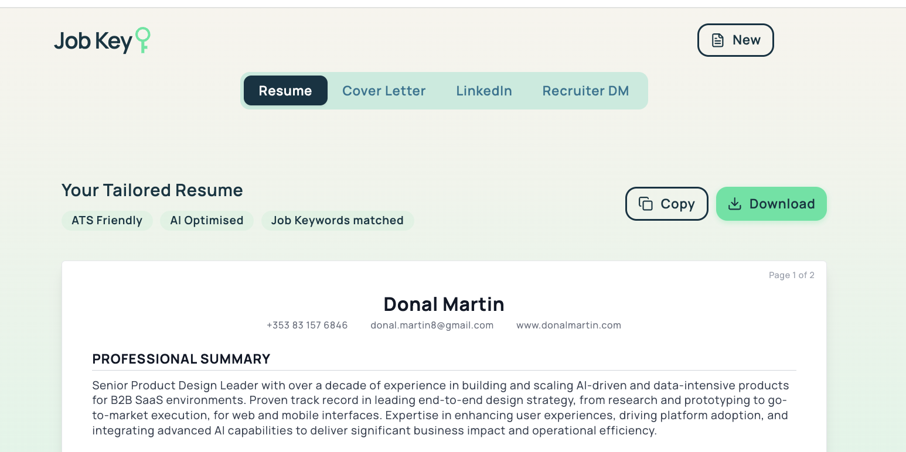Click the AI Optimised badge
This screenshot has width=906, height=452.
point(207,221)
